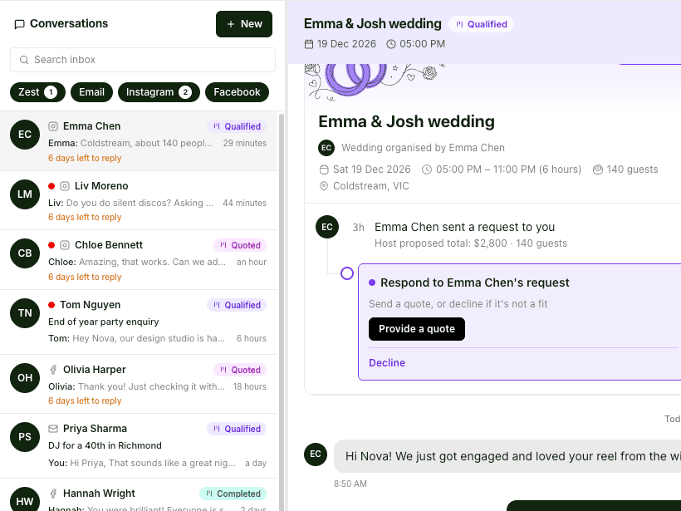Click the Hi Nova message bubble

point(507,456)
